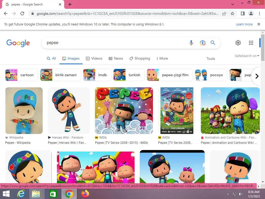Open the network icon in system tray
Viewport: 265px width, 199px height.
coord(234,194)
